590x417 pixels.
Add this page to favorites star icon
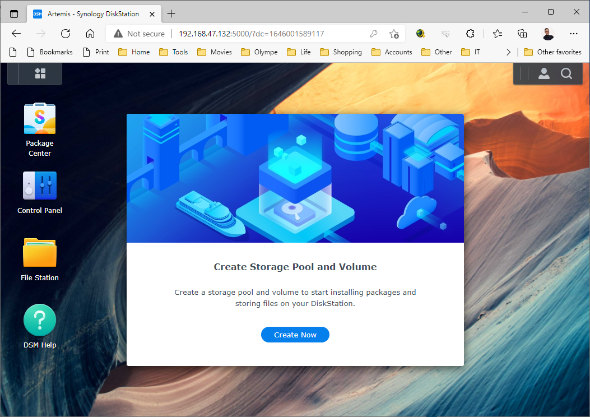(394, 34)
